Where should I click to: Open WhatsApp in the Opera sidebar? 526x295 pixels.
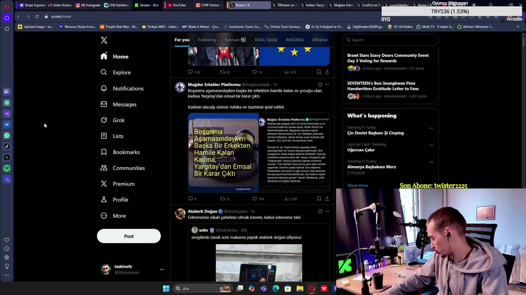point(7,136)
